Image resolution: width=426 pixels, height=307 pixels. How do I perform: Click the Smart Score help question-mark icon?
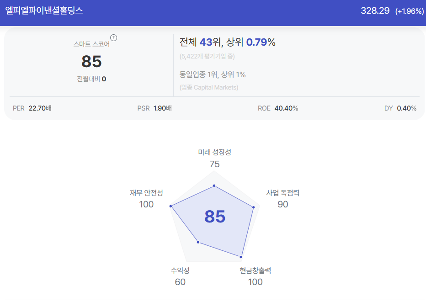113,38
